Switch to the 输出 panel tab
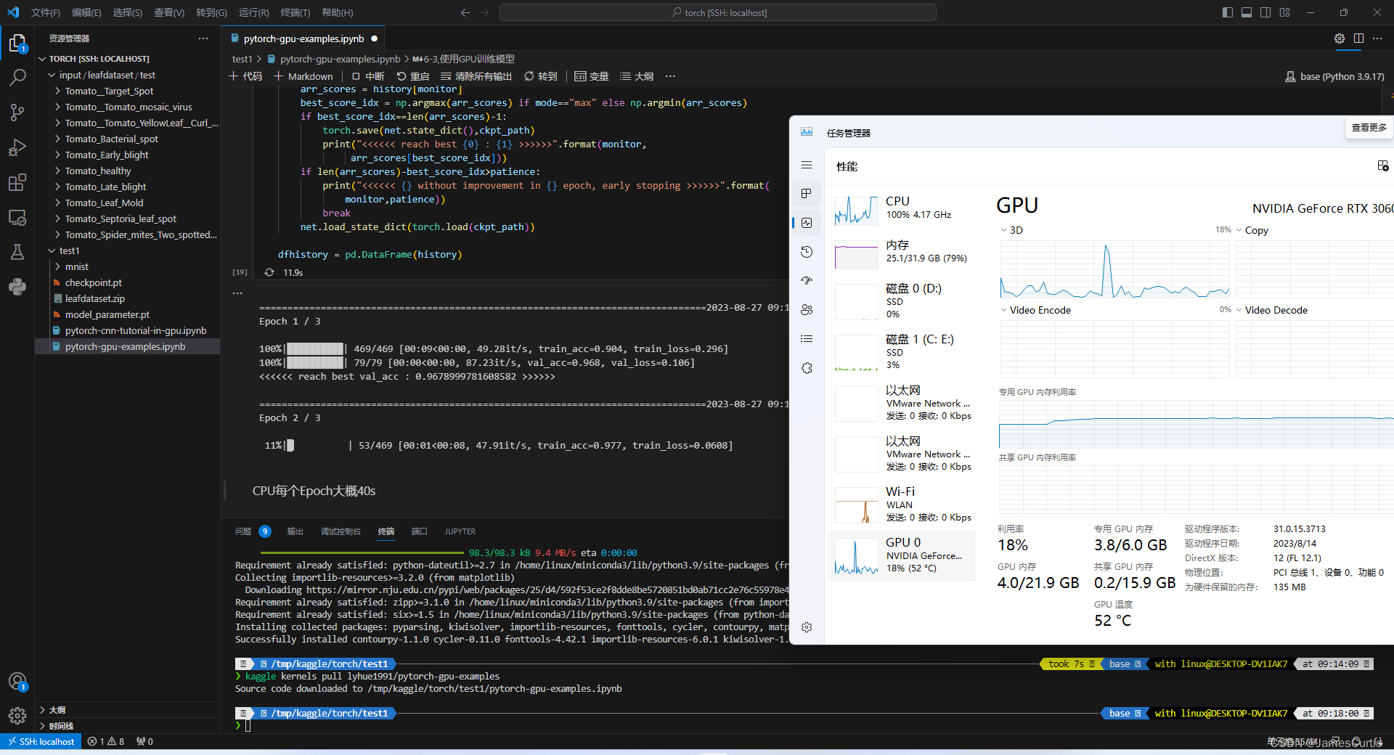This screenshot has height=755, width=1394. [x=295, y=531]
